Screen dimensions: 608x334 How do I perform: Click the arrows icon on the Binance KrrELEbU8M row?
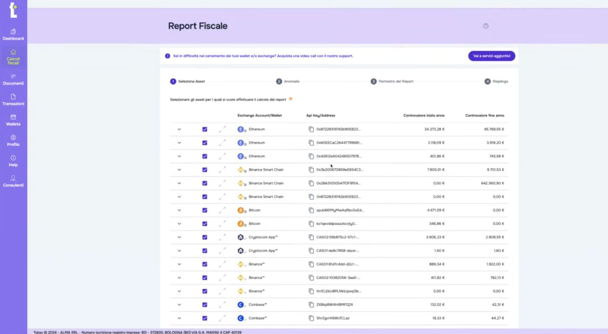222,291
